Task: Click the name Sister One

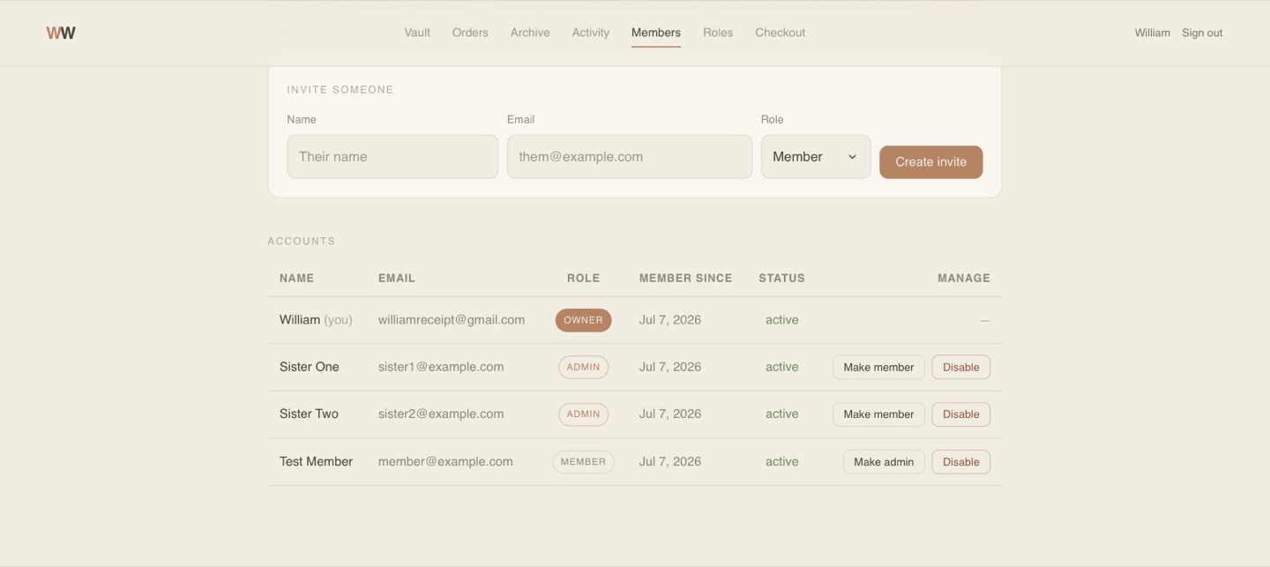Action: tap(310, 367)
